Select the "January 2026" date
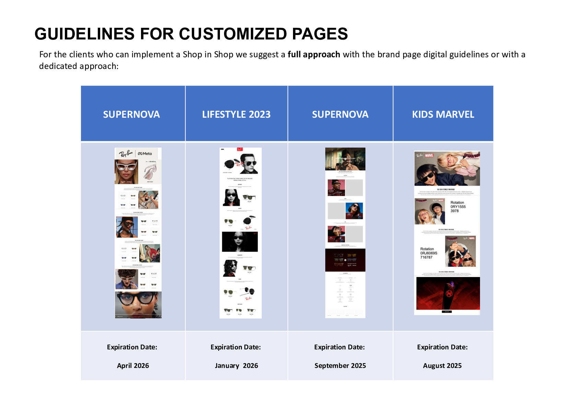Screen dimensions: 573x405 click(x=236, y=366)
